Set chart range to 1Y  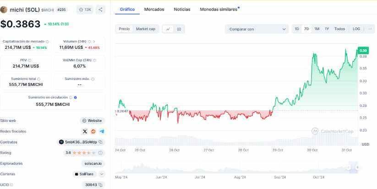click(327, 29)
